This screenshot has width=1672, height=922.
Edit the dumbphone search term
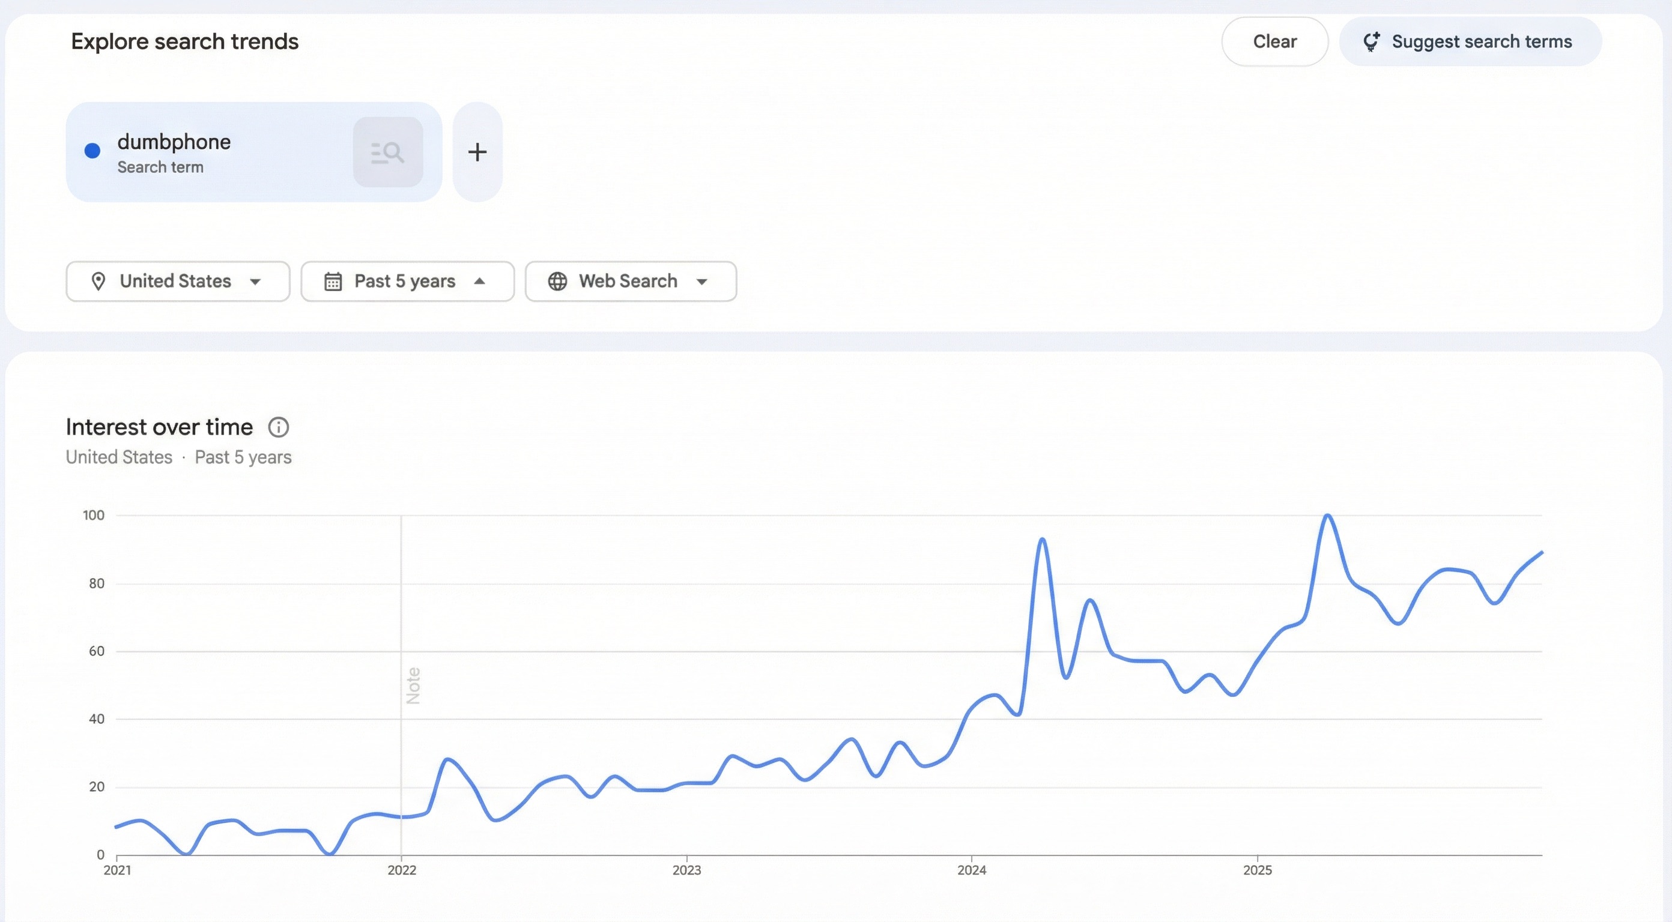[x=174, y=142]
